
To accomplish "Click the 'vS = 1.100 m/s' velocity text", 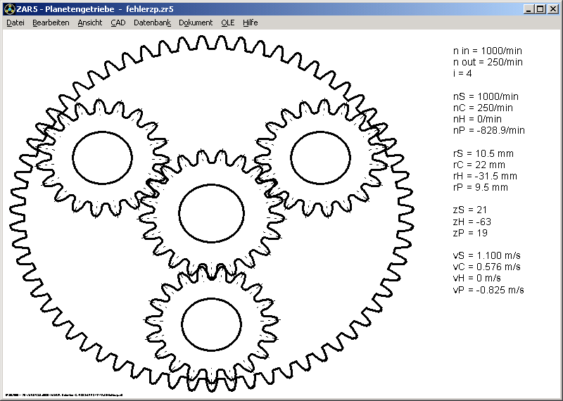I will pyautogui.click(x=487, y=255).
